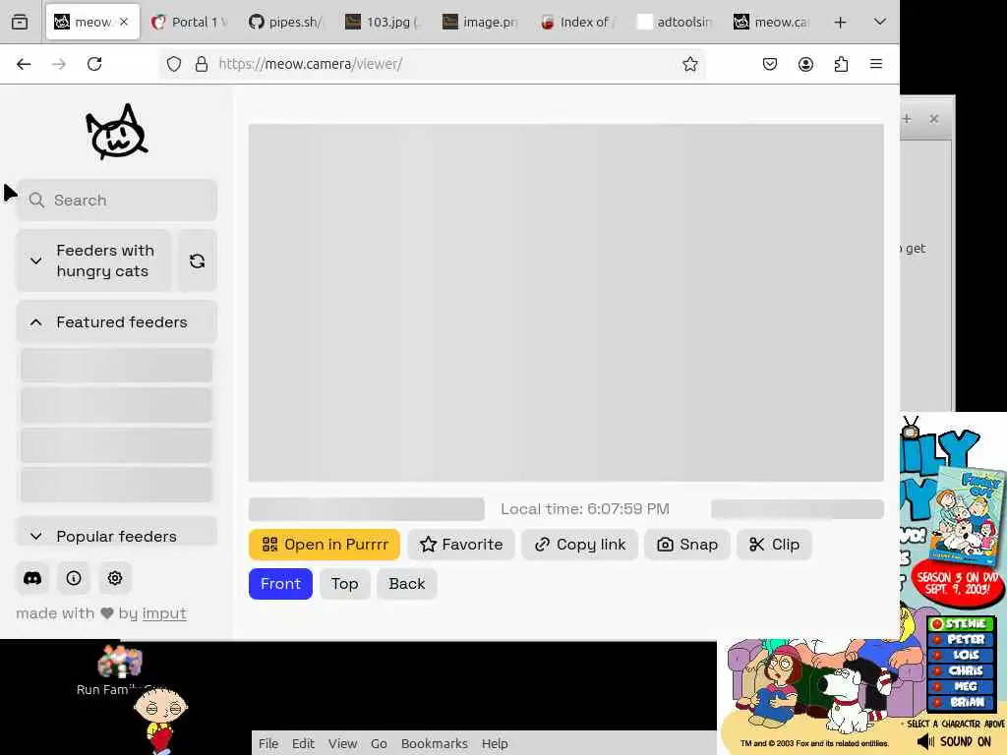Select Top camera view
Viewport: 1007px width, 755px height.
point(345,584)
